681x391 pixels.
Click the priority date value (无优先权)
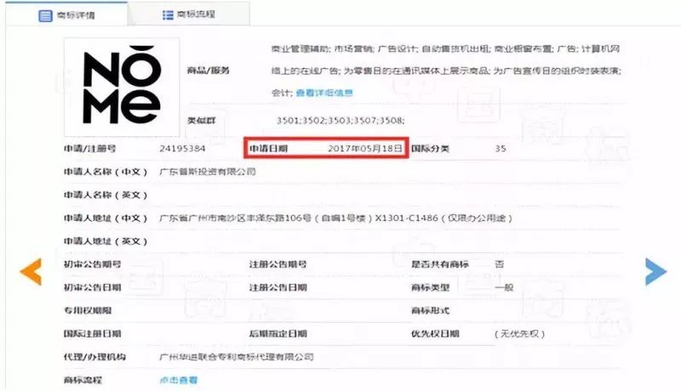[519, 333]
